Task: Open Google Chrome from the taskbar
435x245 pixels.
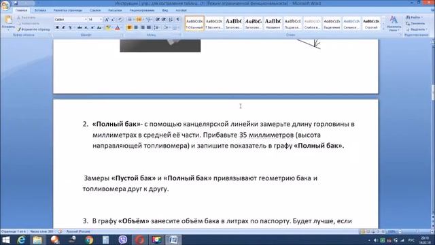Action: [89, 240]
